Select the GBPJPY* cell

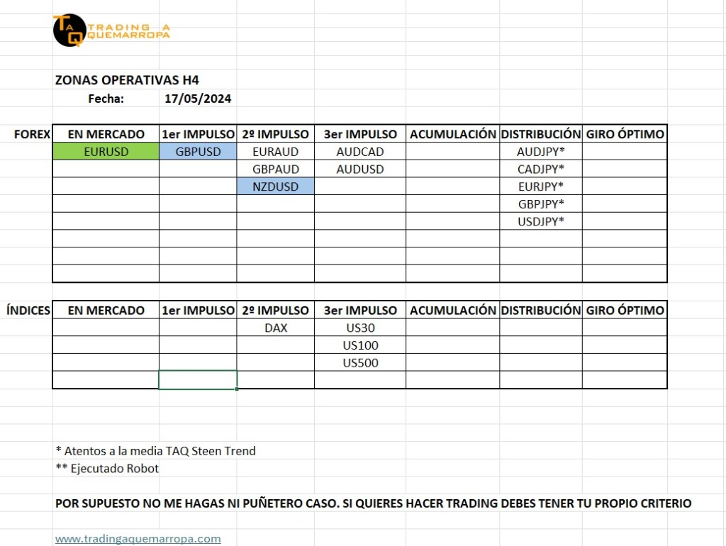pyautogui.click(x=540, y=204)
